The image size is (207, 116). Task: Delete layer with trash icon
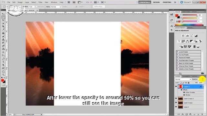coord(202,114)
